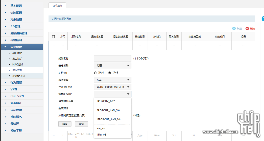Viewport: 264px width, 141px height.
Task: Choose !IPGROUP_LAN_V6 from the dropdown list
Action: (113, 119)
